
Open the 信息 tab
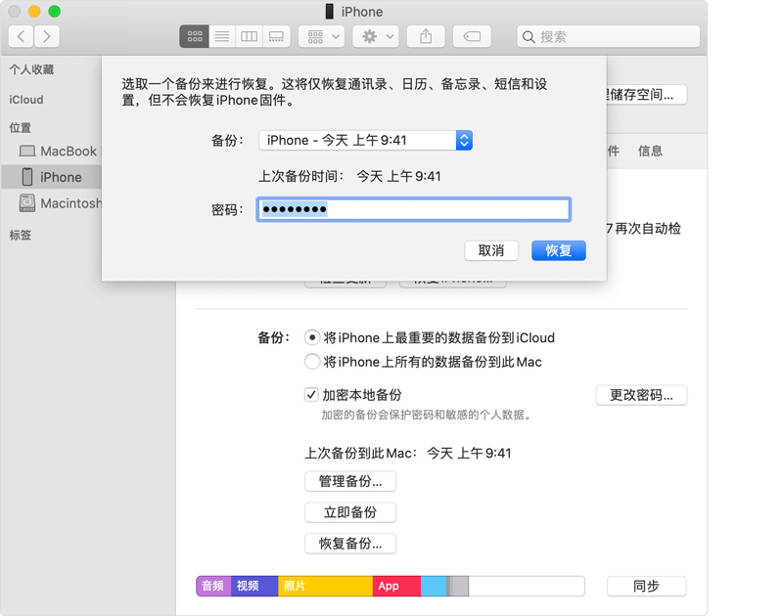650,151
